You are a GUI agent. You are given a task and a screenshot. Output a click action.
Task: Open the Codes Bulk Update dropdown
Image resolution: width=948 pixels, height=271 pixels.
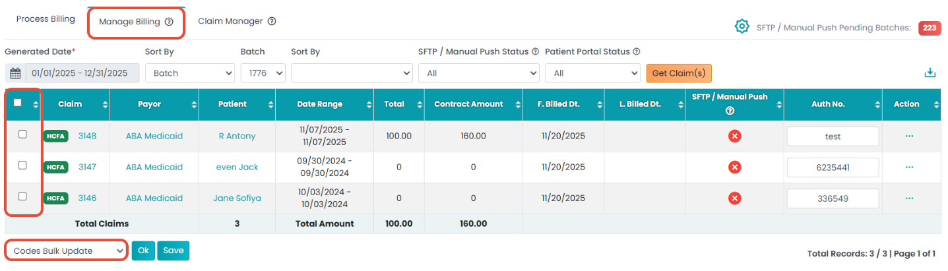65,251
